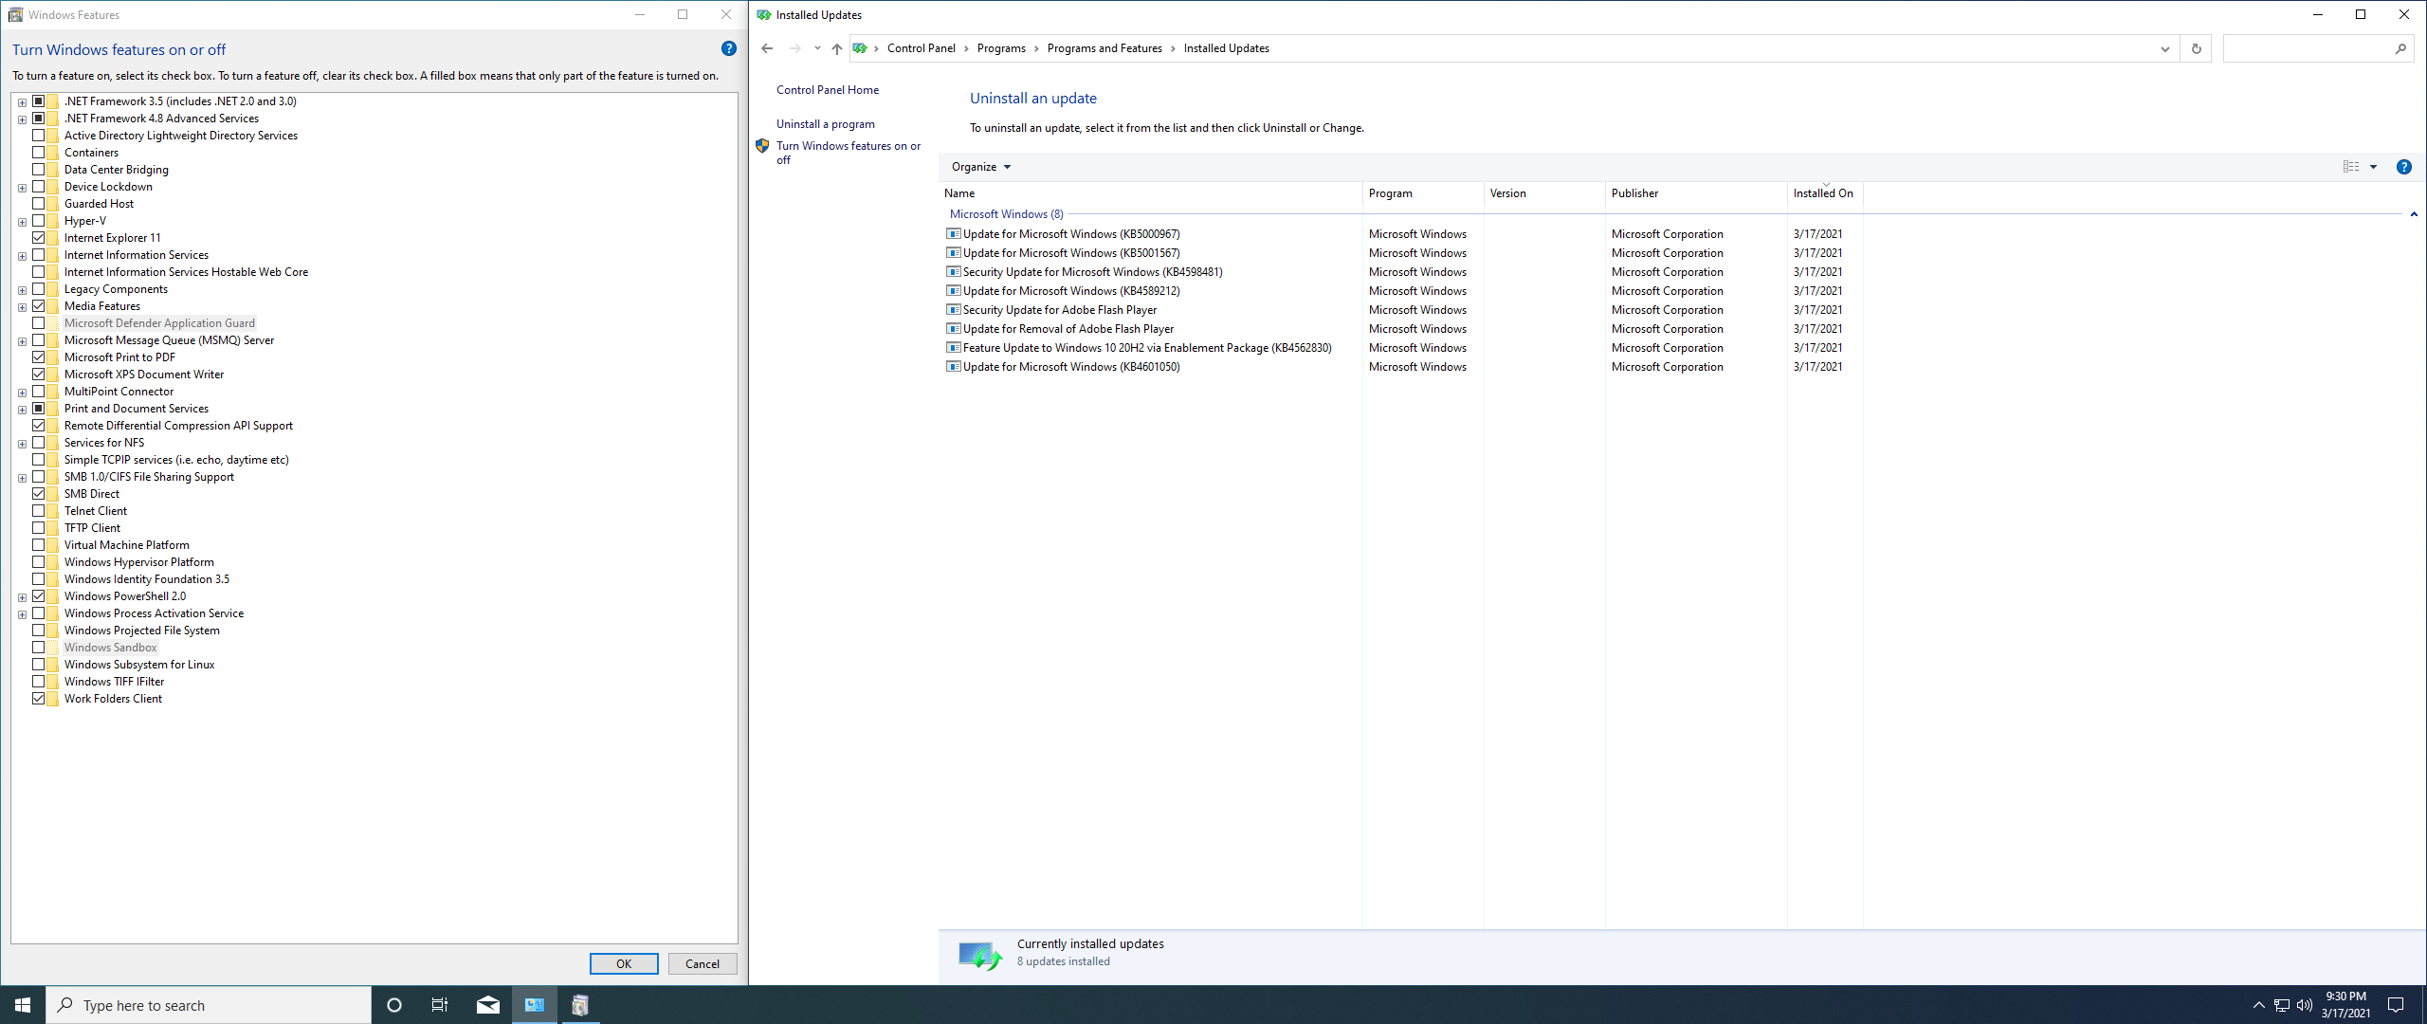Open Mail app from taskbar

coord(488,1005)
